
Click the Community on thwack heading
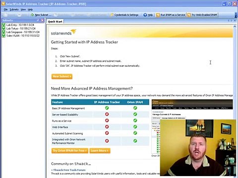click(71, 164)
